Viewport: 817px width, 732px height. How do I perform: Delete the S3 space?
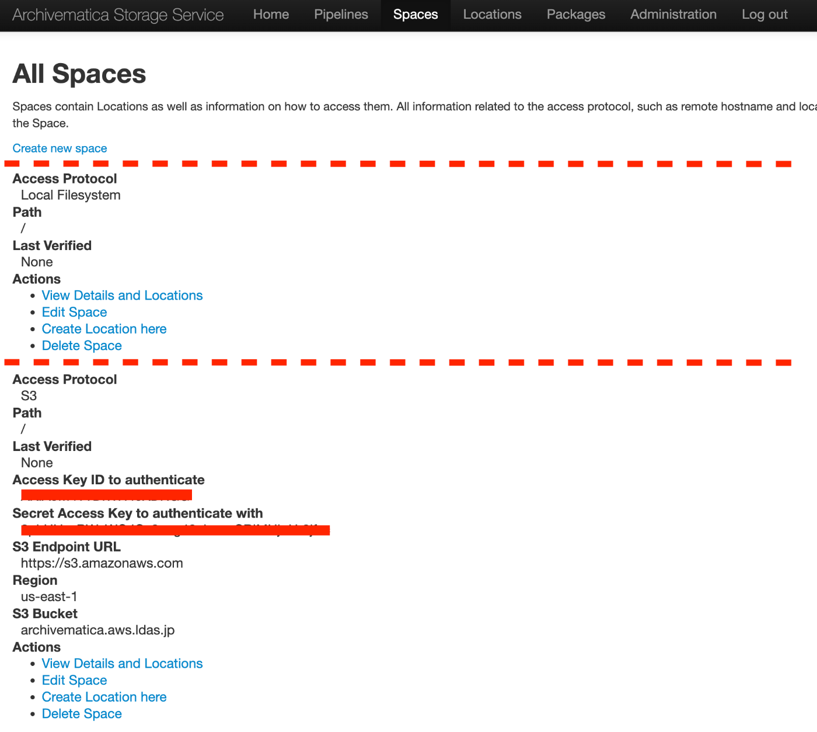[x=82, y=714]
